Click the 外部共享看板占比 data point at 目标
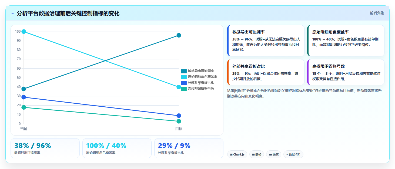Image resolution: width=395 pixels, height=169 pixels. pos(179,116)
